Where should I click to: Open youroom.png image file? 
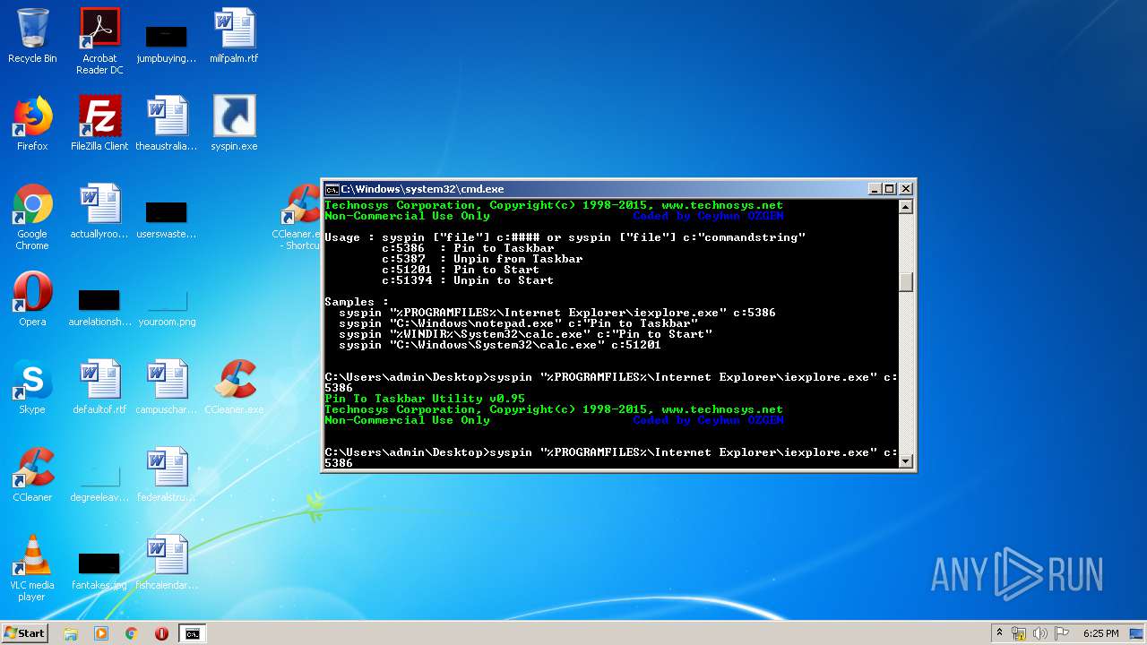(167, 307)
